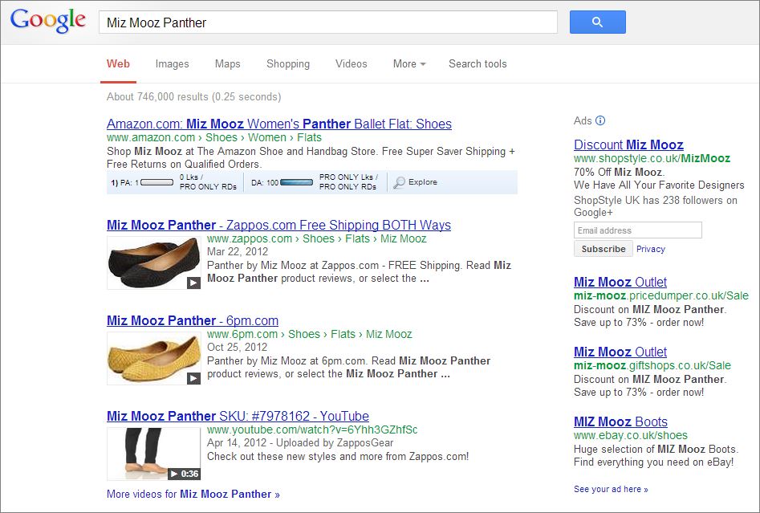Click www.amazon.com breadcrumb
The height and width of the screenshot is (513, 760).
(x=151, y=138)
